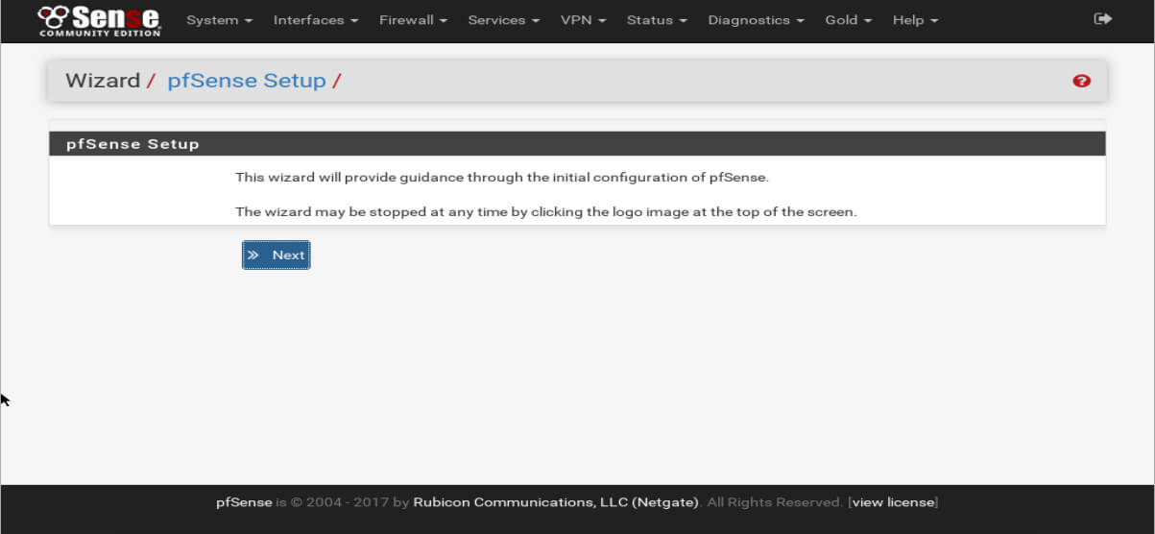Expand the Help dropdown in navbar
Image resolution: width=1155 pixels, height=534 pixels.
point(915,20)
